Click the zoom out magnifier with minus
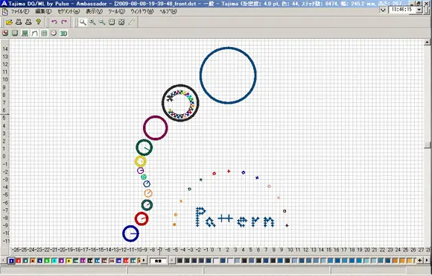The image size is (432, 276). pos(102,22)
